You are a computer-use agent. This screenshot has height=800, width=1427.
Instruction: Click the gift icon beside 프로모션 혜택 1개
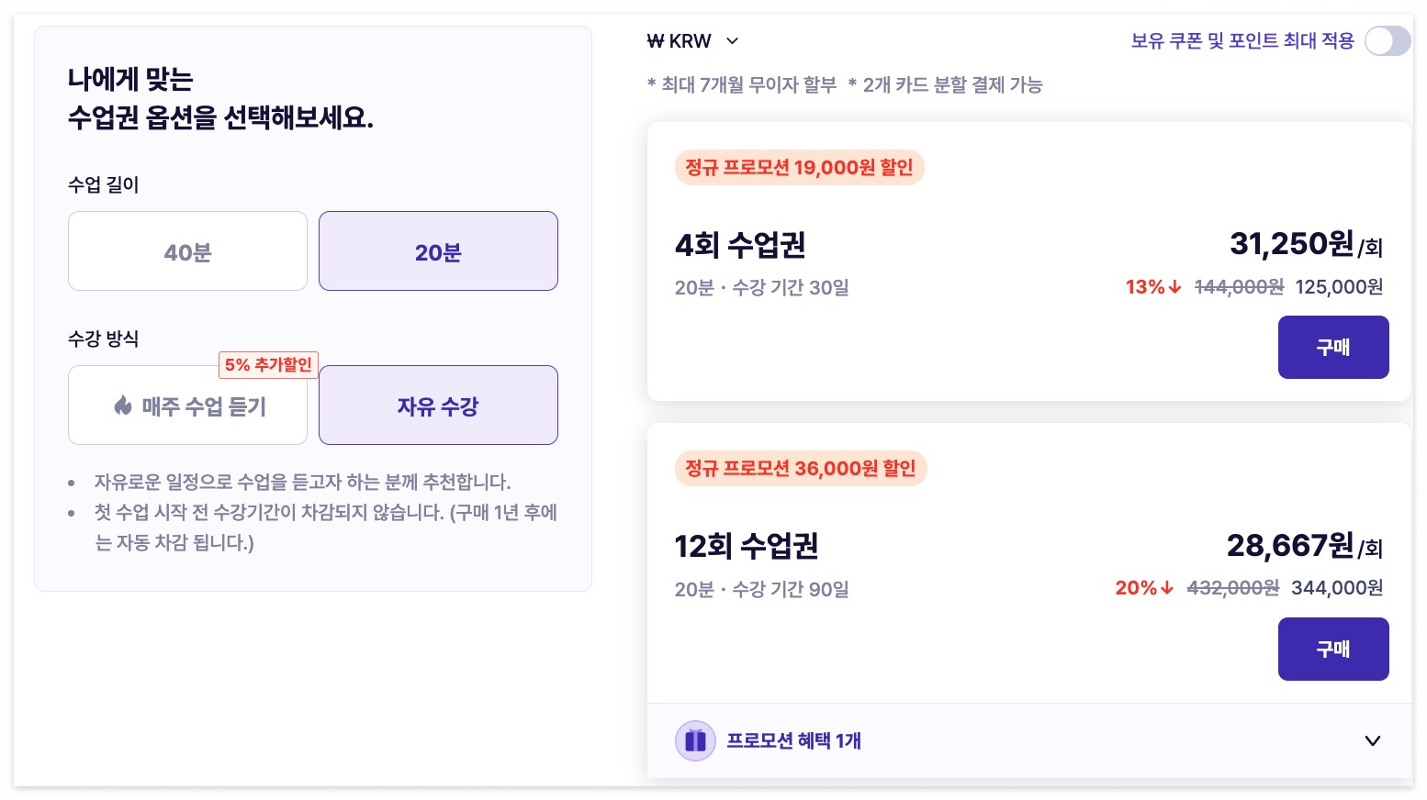point(695,740)
